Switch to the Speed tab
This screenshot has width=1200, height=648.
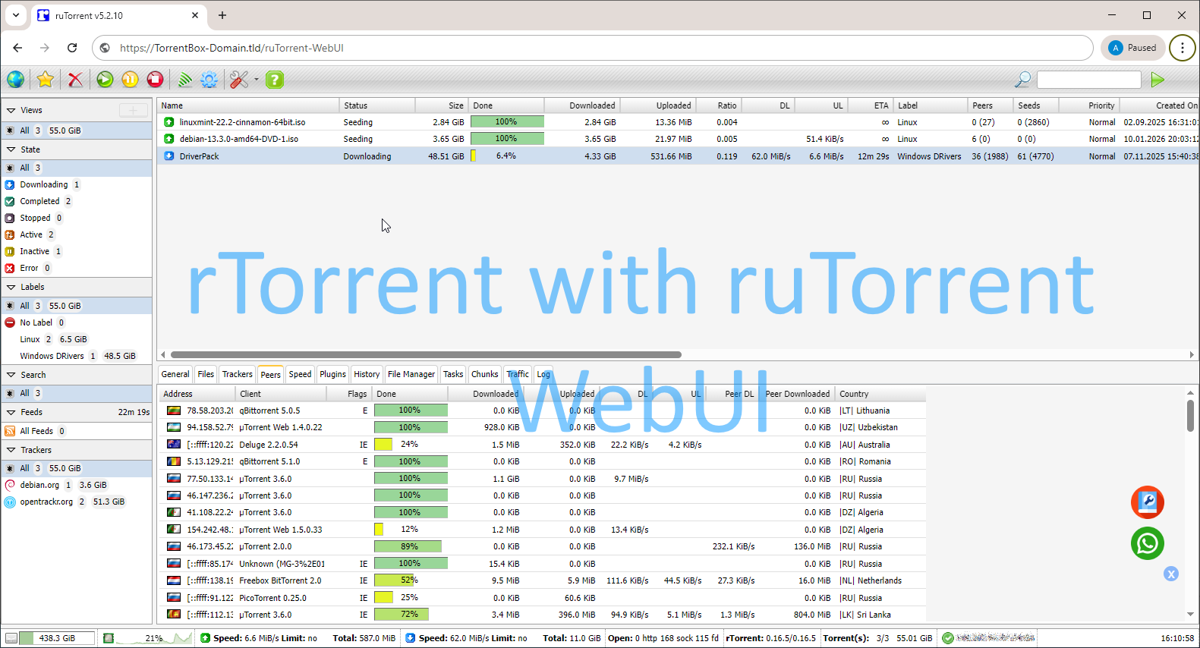point(300,374)
